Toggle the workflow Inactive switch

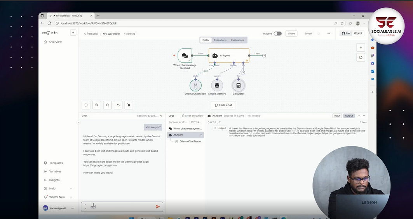277,33
